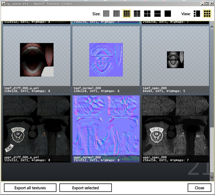The width and height of the screenshot is (215, 195).
Task: Click the uppr_diff_000_a_uni label text
Action: 21,157
